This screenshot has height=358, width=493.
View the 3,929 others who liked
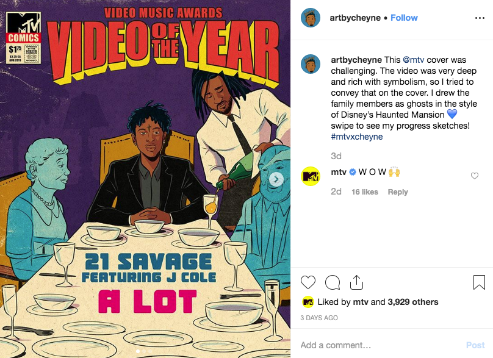coord(413,302)
